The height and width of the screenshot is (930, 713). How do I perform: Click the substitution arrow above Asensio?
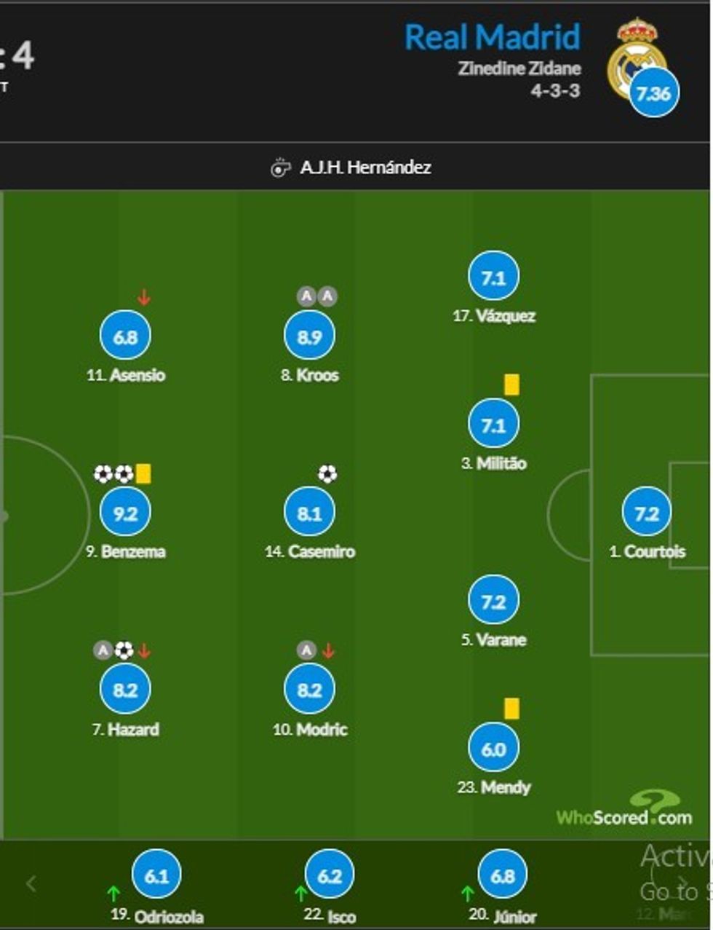[x=144, y=297]
